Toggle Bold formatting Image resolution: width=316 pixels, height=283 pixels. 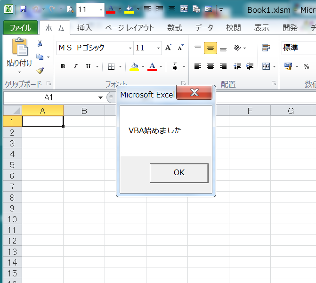[x=63, y=66]
